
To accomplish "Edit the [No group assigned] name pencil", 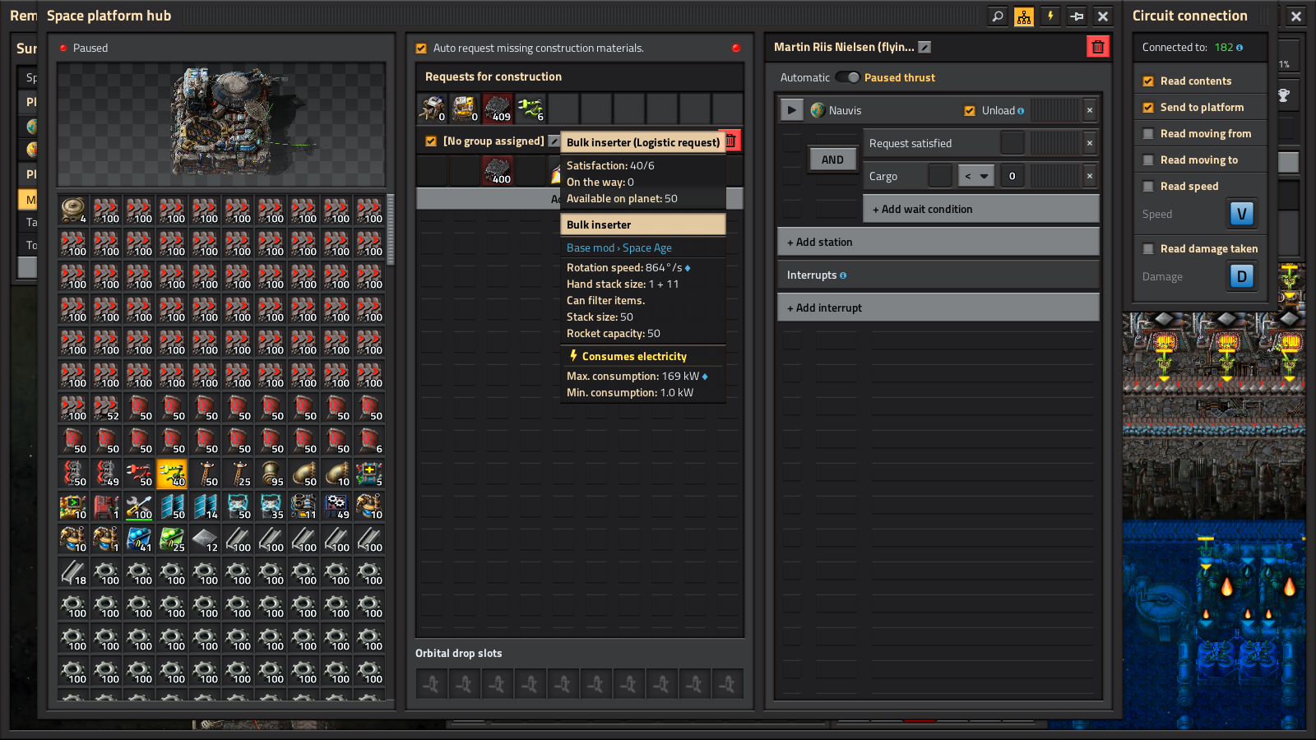I will coord(554,141).
